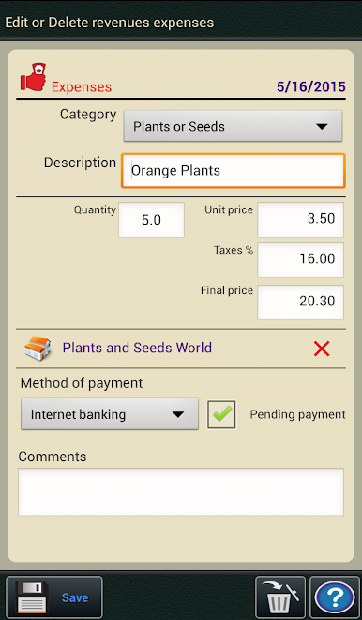Click the Pending payment label
The height and width of the screenshot is (620, 362).
(x=297, y=414)
